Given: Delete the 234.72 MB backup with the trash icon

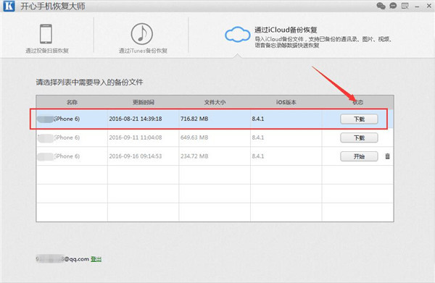Looking at the screenshot, I should click(x=388, y=156).
